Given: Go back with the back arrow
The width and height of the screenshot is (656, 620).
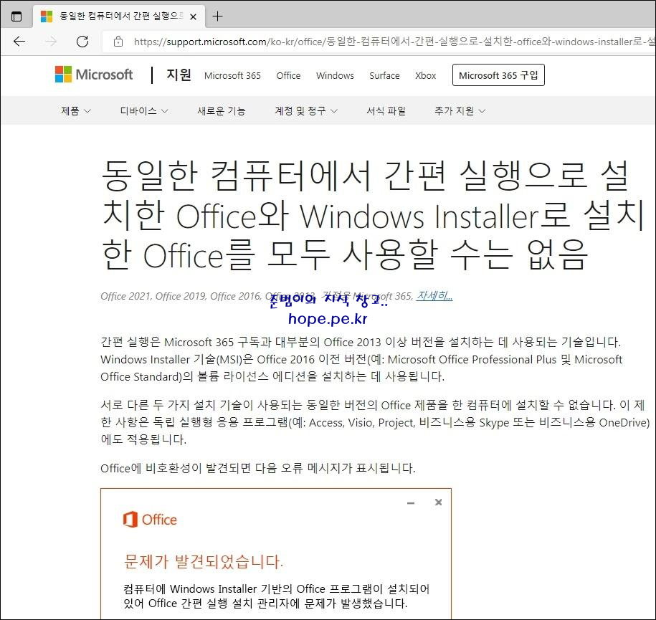Looking at the screenshot, I should [19, 42].
